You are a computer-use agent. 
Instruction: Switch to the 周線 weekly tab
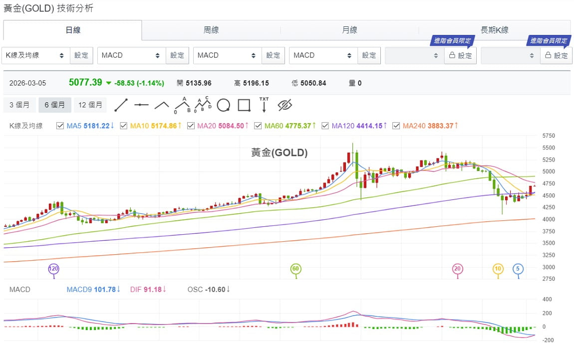click(x=211, y=30)
